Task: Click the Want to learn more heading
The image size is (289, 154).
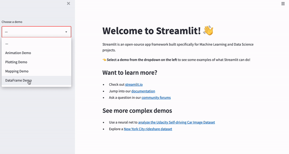Action: coord(130,72)
